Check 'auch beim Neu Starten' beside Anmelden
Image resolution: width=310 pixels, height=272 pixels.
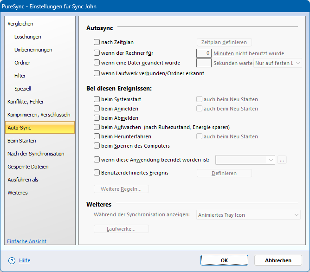pos(199,108)
